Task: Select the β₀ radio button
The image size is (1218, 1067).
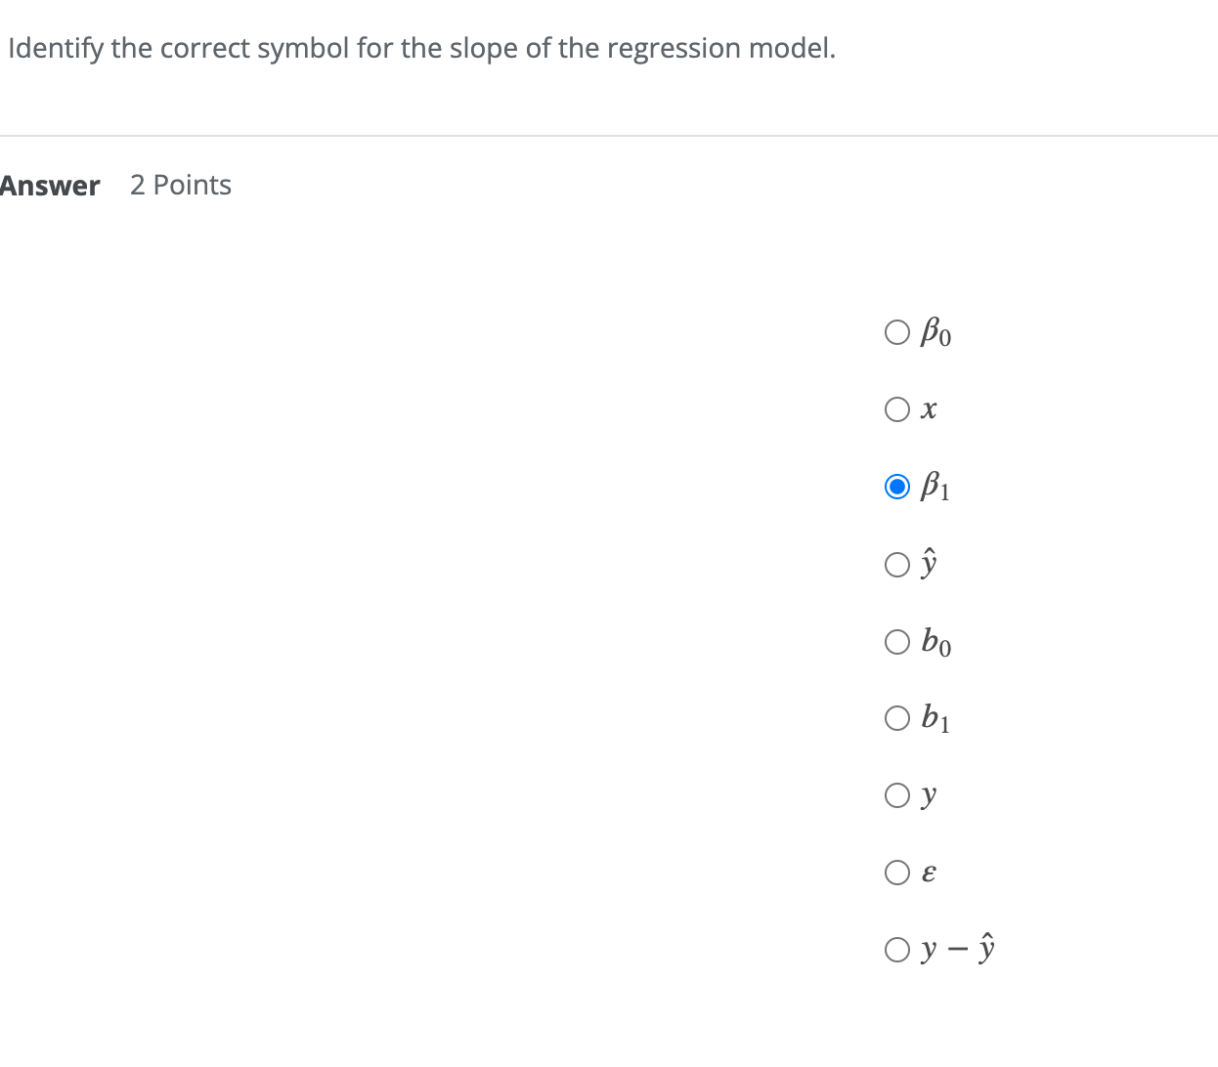Action: (x=897, y=332)
